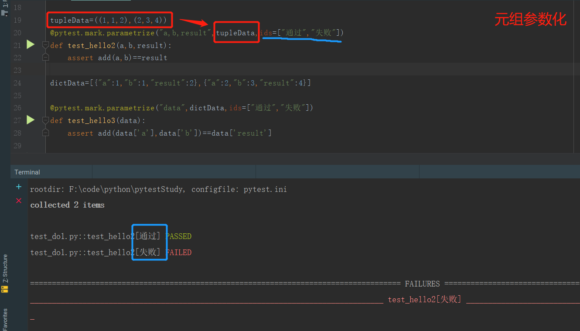Click line number 23 in the gutter

pyautogui.click(x=17, y=70)
